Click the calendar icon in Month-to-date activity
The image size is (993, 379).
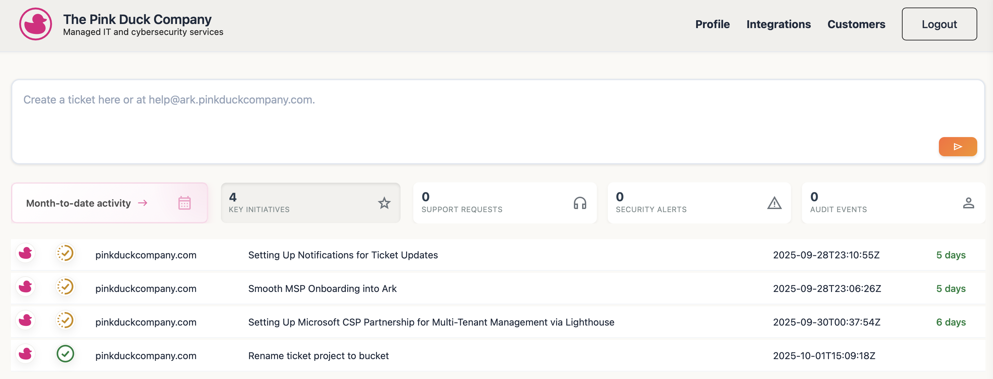point(184,203)
